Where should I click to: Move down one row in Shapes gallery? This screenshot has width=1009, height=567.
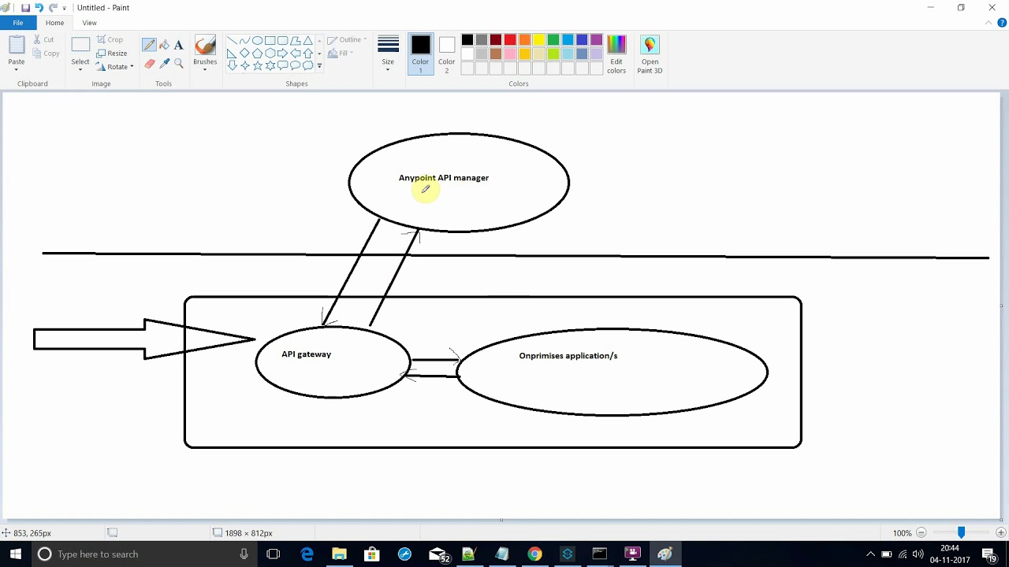319,54
